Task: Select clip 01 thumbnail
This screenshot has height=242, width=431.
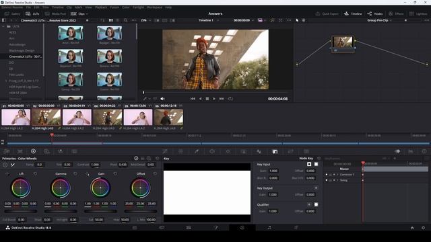Action: (16, 117)
